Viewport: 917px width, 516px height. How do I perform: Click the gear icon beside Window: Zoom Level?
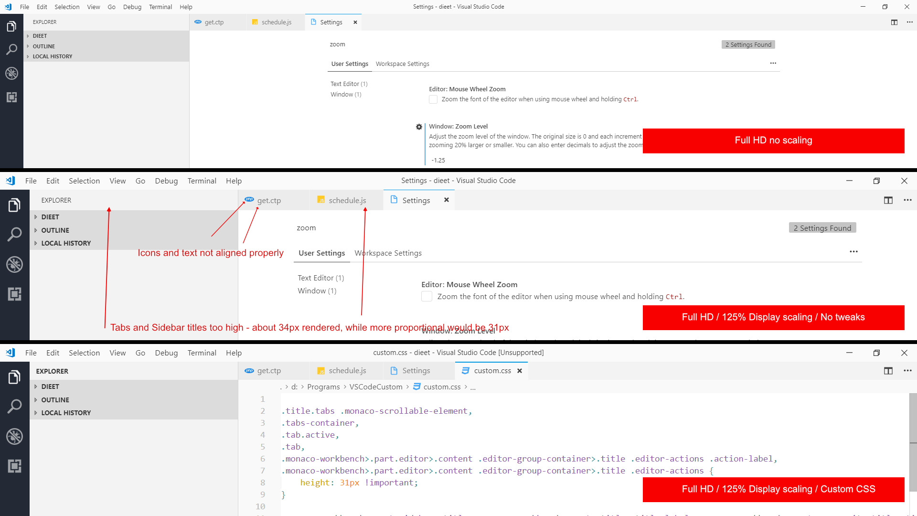pos(419,127)
